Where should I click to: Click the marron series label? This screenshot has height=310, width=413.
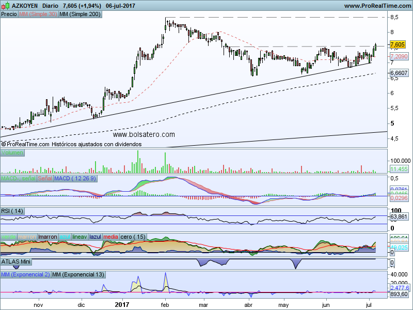28,237
